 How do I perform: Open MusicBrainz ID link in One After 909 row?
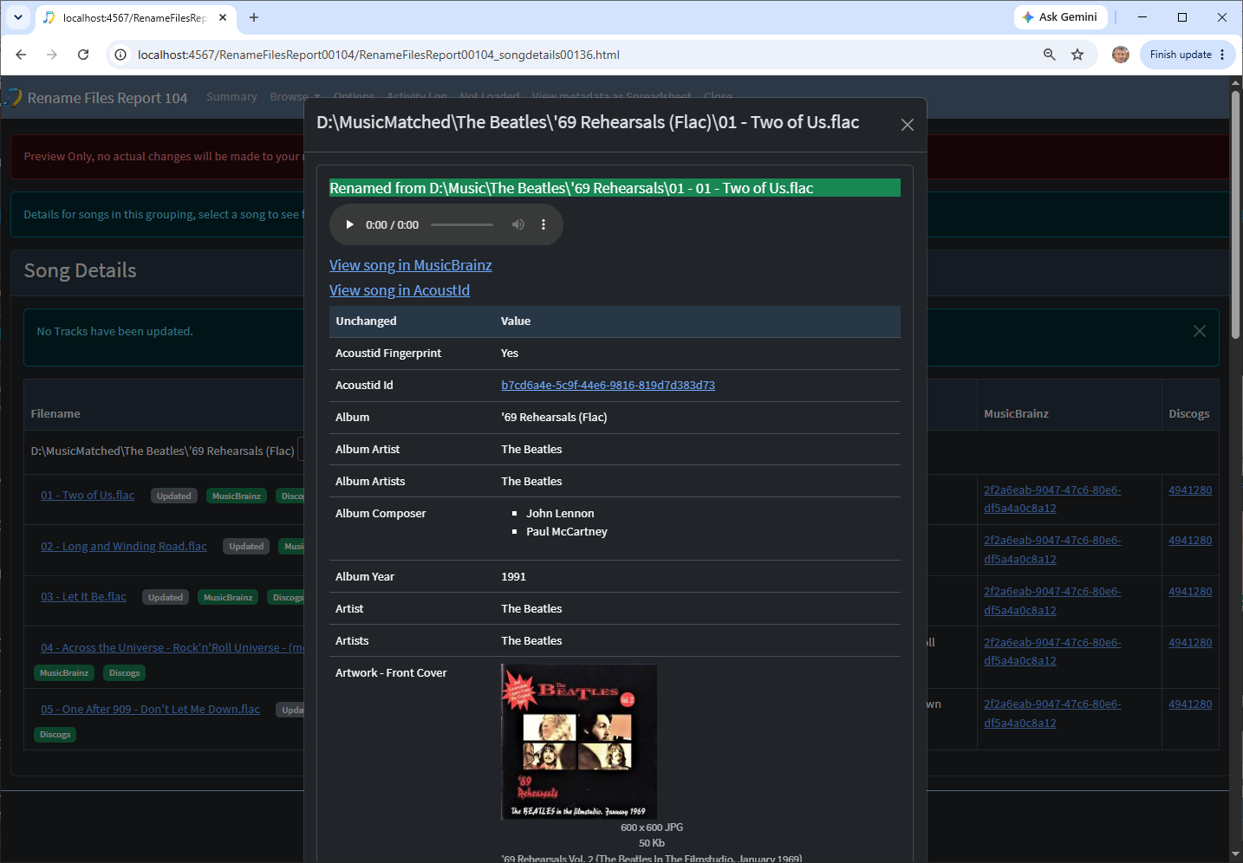(x=1052, y=713)
